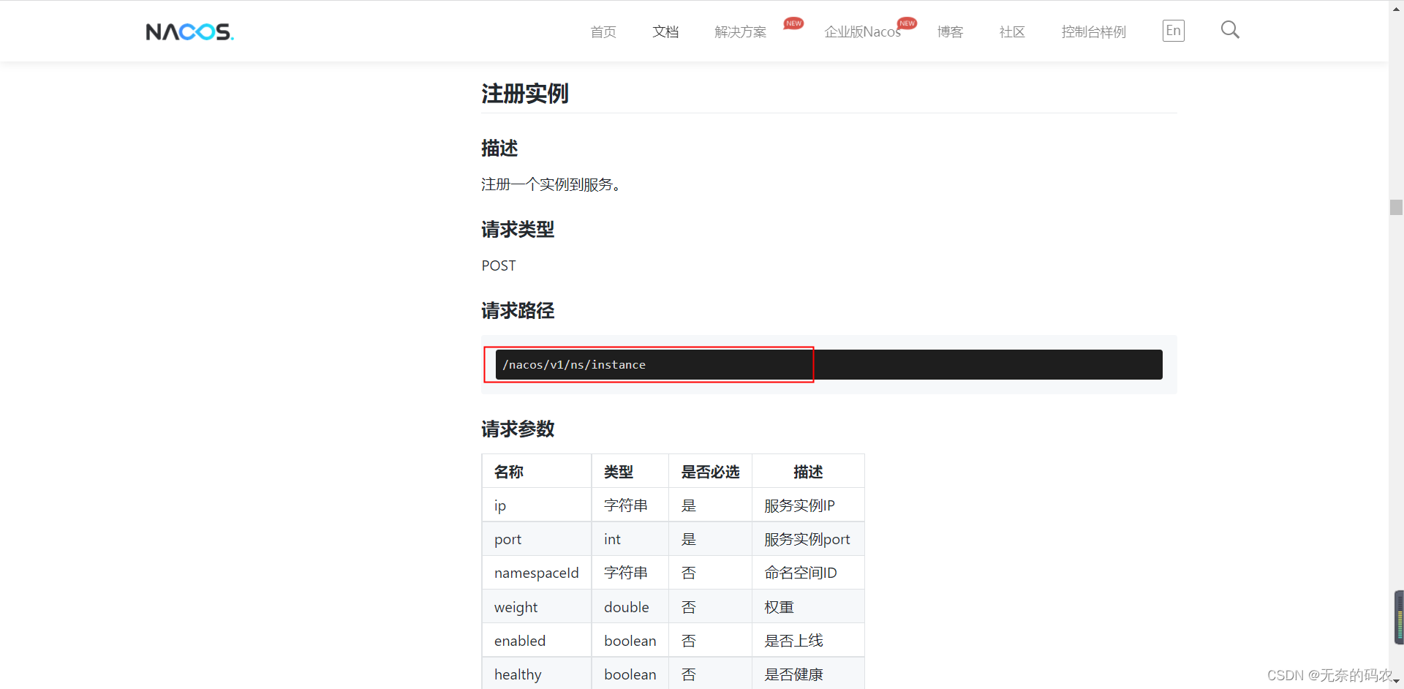The height and width of the screenshot is (689, 1404).
Task: Click the 名称 column header
Action: tap(537, 472)
